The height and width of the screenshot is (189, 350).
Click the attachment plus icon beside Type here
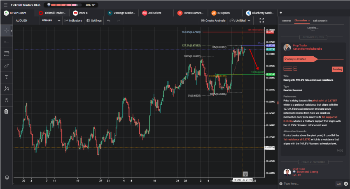(x=281, y=184)
